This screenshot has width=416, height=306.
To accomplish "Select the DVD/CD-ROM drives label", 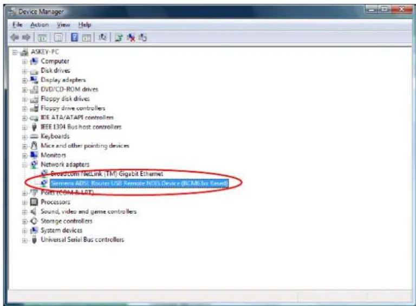I will [69, 89].
